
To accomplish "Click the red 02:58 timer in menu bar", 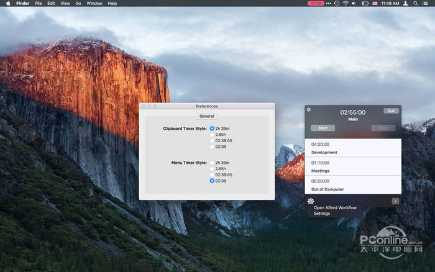I will point(316,3).
